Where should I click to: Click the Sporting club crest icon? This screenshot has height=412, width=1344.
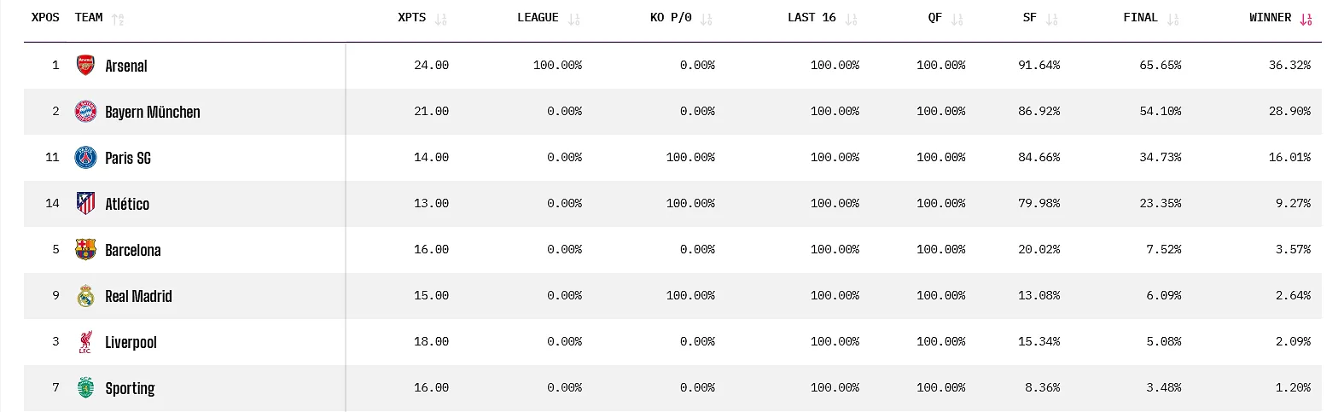[x=85, y=388]
